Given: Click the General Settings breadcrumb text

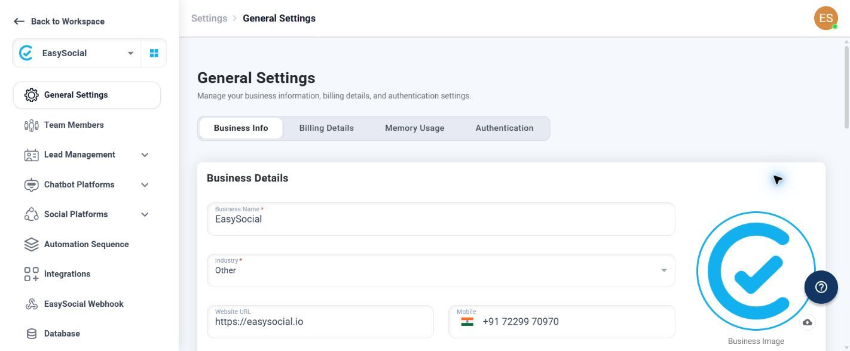Looking at the screenshot, I should (279, 19).
